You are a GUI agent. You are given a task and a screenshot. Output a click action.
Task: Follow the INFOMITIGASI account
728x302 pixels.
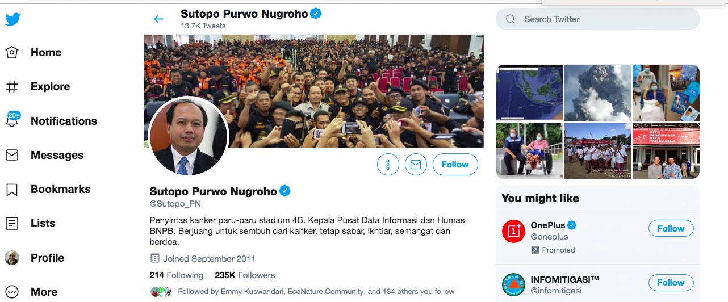point(671,283)
